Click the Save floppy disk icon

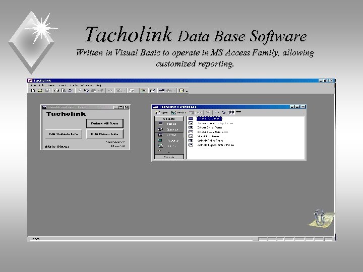(x=47, y=91)
